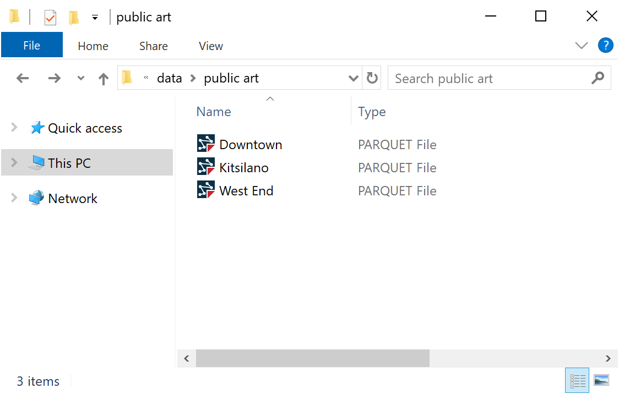Click the Refresh button in address bar
The width and height of the screenshot is (619, 394).
click(372, 78)
